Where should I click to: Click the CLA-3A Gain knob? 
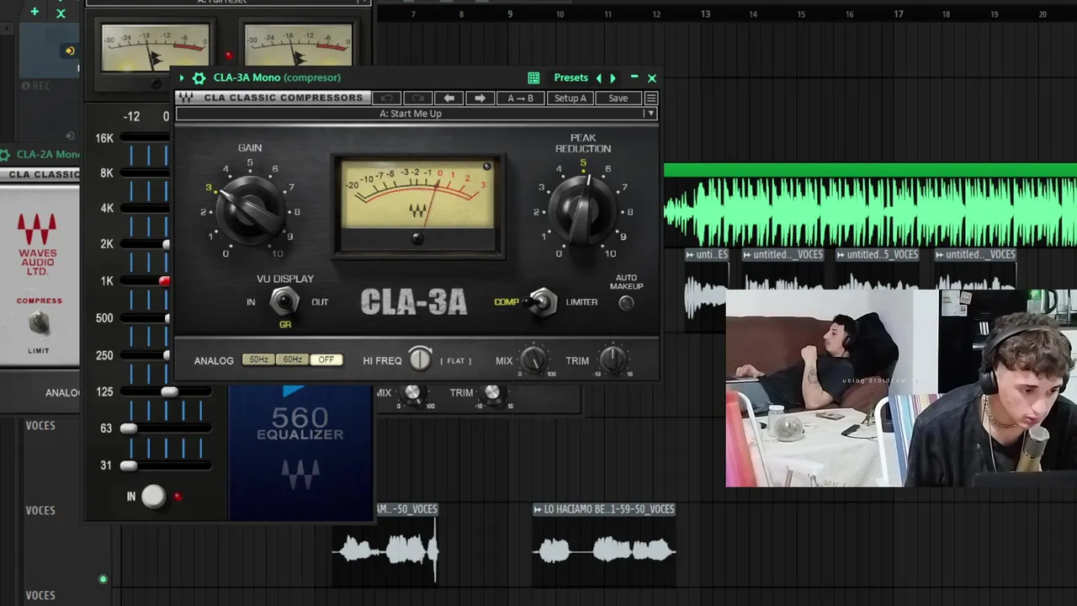click(250, 209)
